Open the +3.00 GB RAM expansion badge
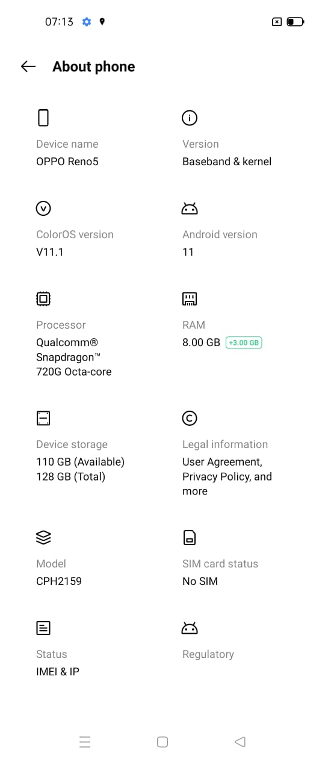The width and height of the screenshot is (325, 761). click(x=244, y=343)
